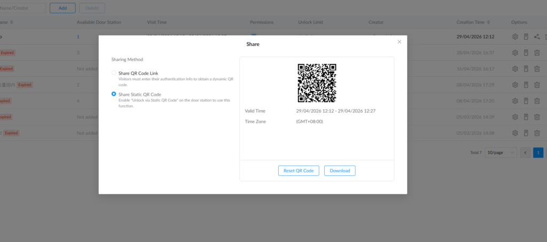Click door station icon in 28/04/2026 16:37 row

coord(526,53)
